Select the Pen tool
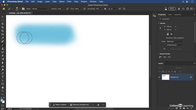196x110 pixels. click(x=2, y=73)
